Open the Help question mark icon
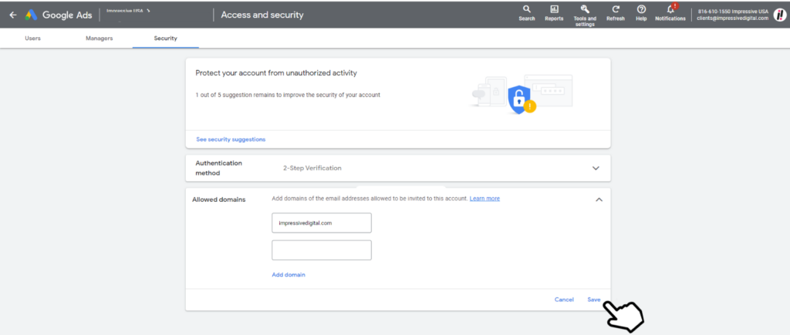Image resolution: width=790 pixels, height=335 pixels. (641, 9)
